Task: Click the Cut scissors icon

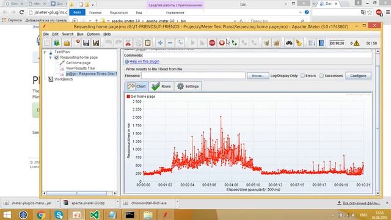Action: 128,43
